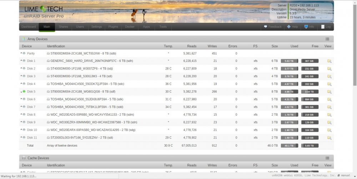Click the page vertical scrollbar

coord(355,46)
